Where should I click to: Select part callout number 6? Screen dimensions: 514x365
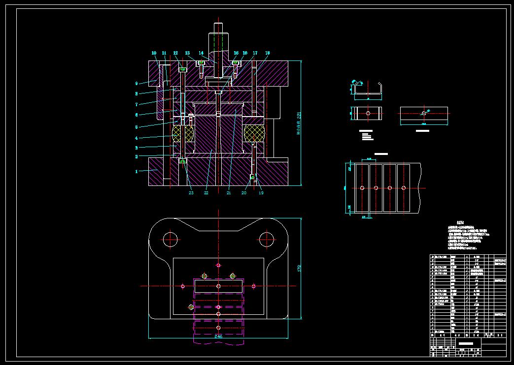tap(137, 115)
